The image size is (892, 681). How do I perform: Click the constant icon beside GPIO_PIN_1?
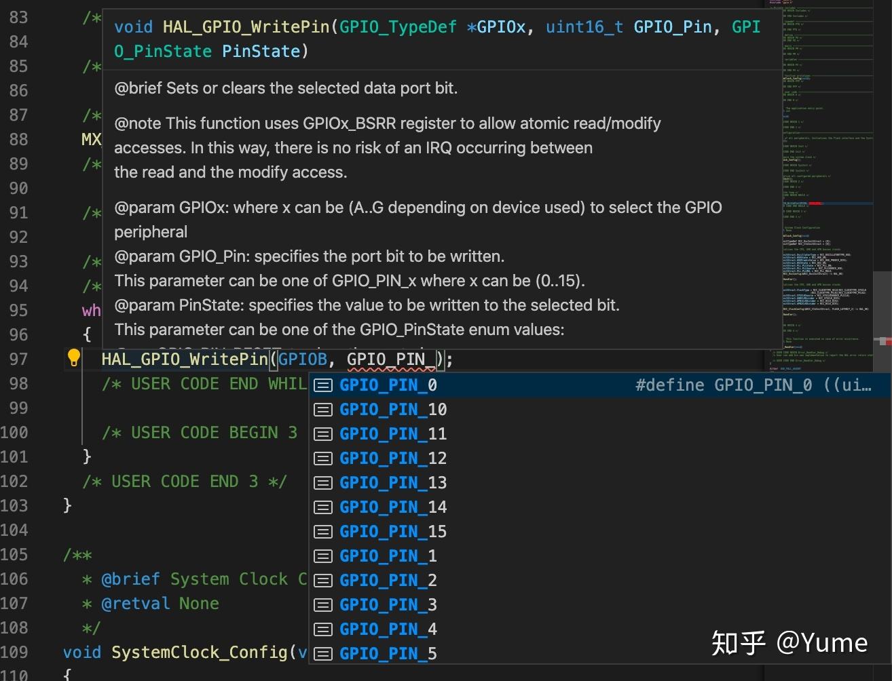click(x=323, y=556)
